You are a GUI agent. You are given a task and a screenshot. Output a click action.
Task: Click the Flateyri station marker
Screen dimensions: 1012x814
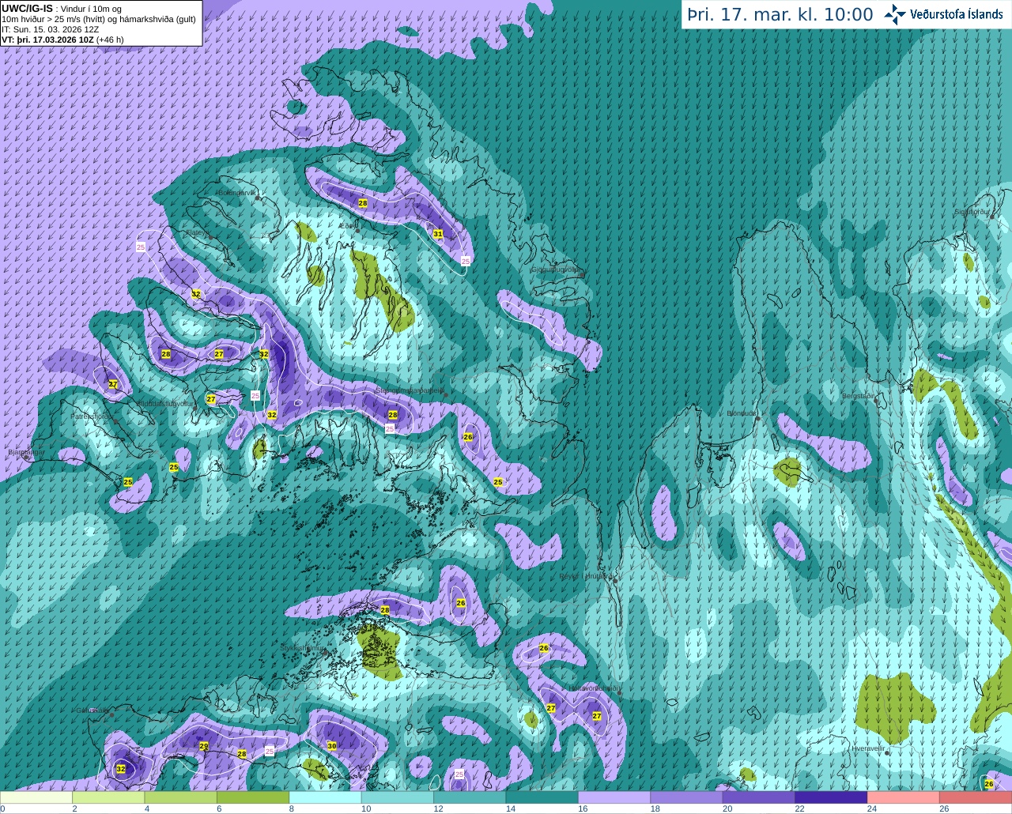pyautogui.click(x=210, y=237)
